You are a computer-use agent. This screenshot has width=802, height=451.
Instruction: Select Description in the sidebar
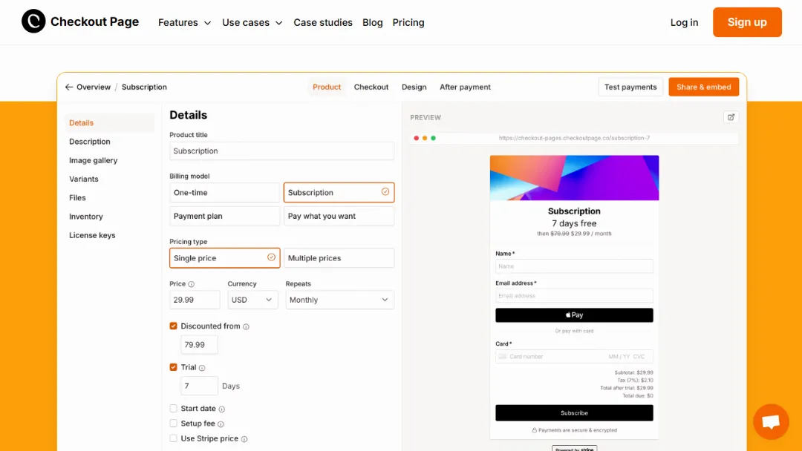coord(90,142)
